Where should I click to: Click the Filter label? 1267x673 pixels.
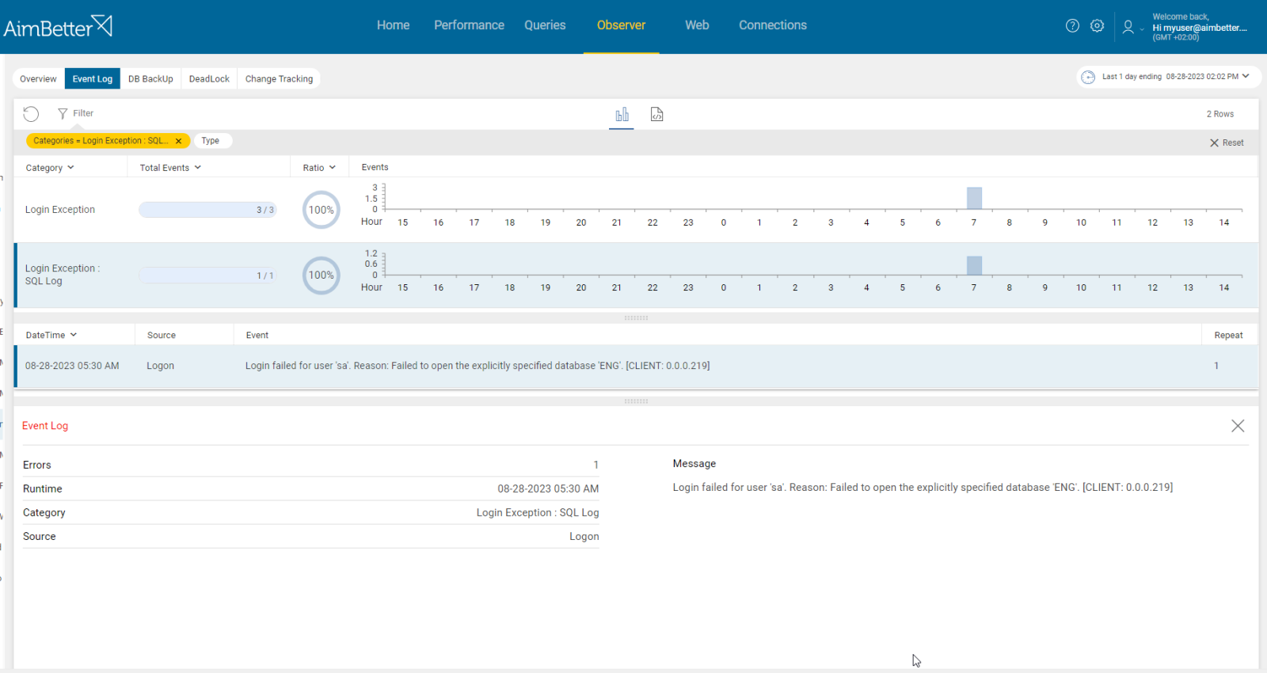(83, 113)
